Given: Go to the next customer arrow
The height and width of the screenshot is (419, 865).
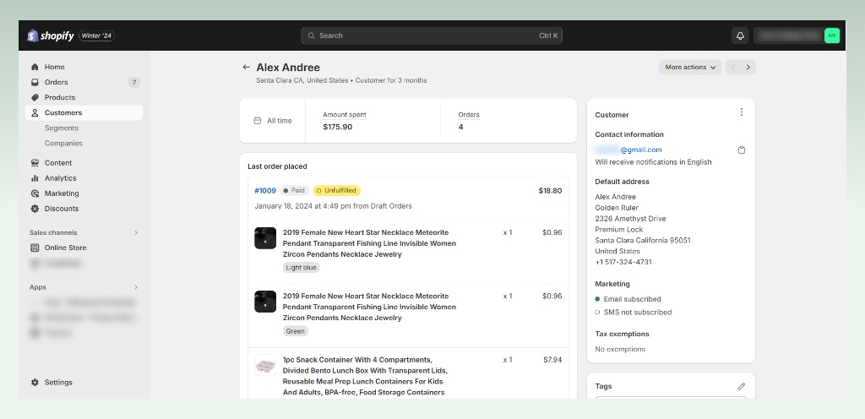Looking at the screenshot, I should tap(748, 68).
